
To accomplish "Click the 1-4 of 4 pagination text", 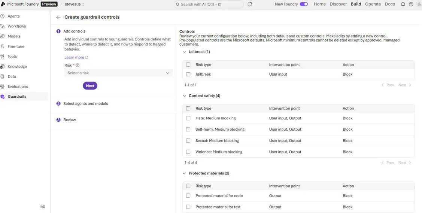I will 191,162.
